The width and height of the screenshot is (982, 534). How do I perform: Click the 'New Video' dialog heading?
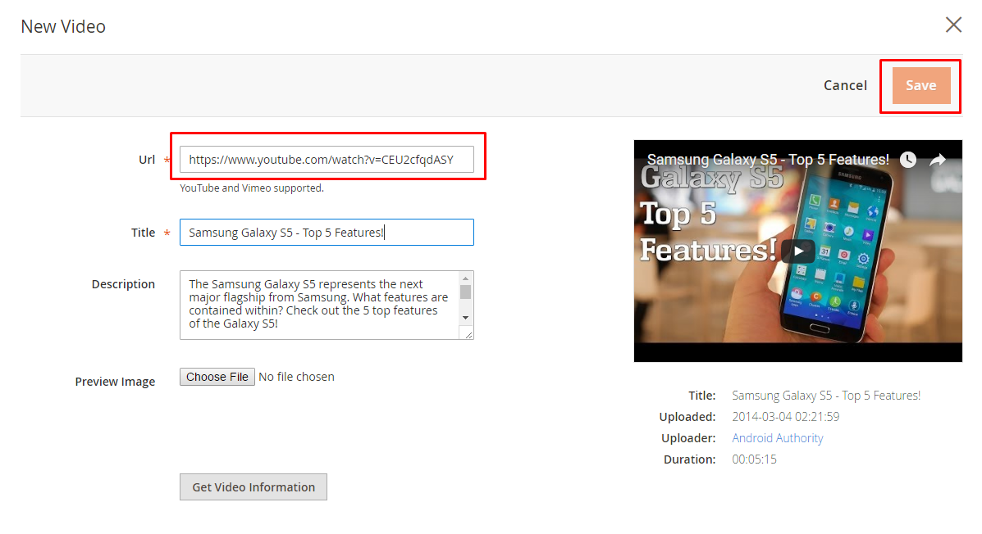(x=63, y=26)
